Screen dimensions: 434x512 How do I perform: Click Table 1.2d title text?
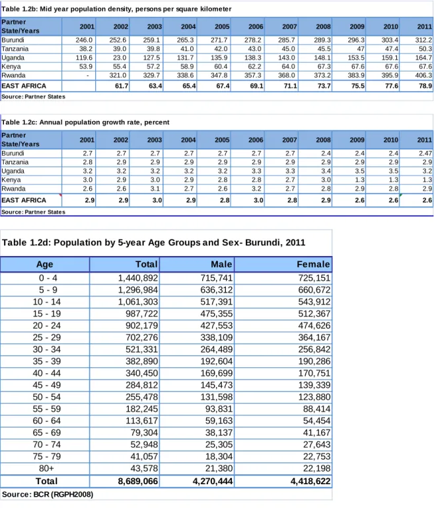tap(153, 243)
